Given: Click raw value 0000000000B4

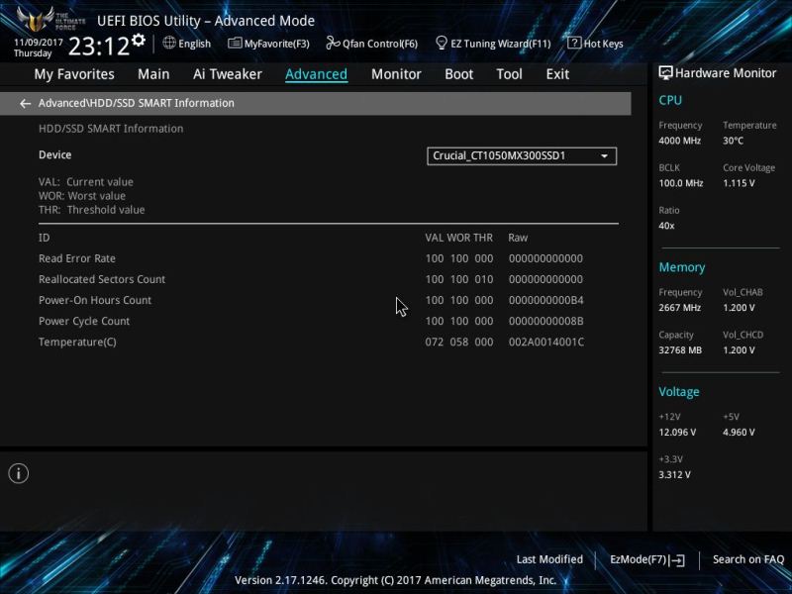Looking at the screenshot, I should coord(546,301).
